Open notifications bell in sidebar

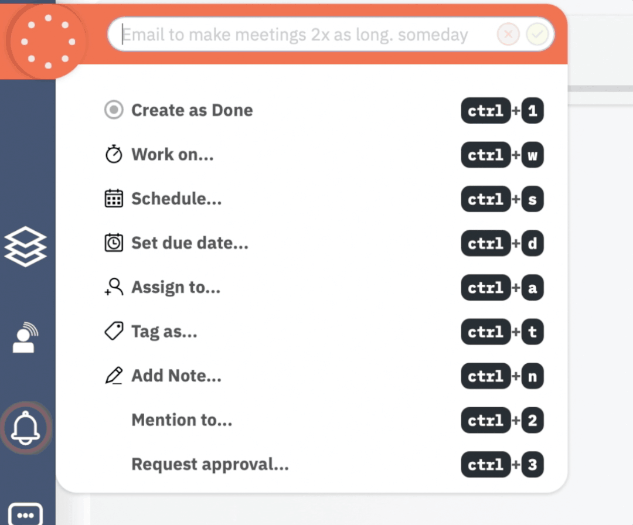(x=26, y=428)
